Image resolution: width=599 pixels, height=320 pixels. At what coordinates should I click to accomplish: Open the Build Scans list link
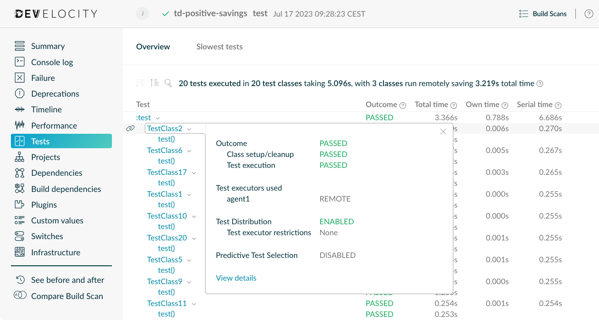543,14
